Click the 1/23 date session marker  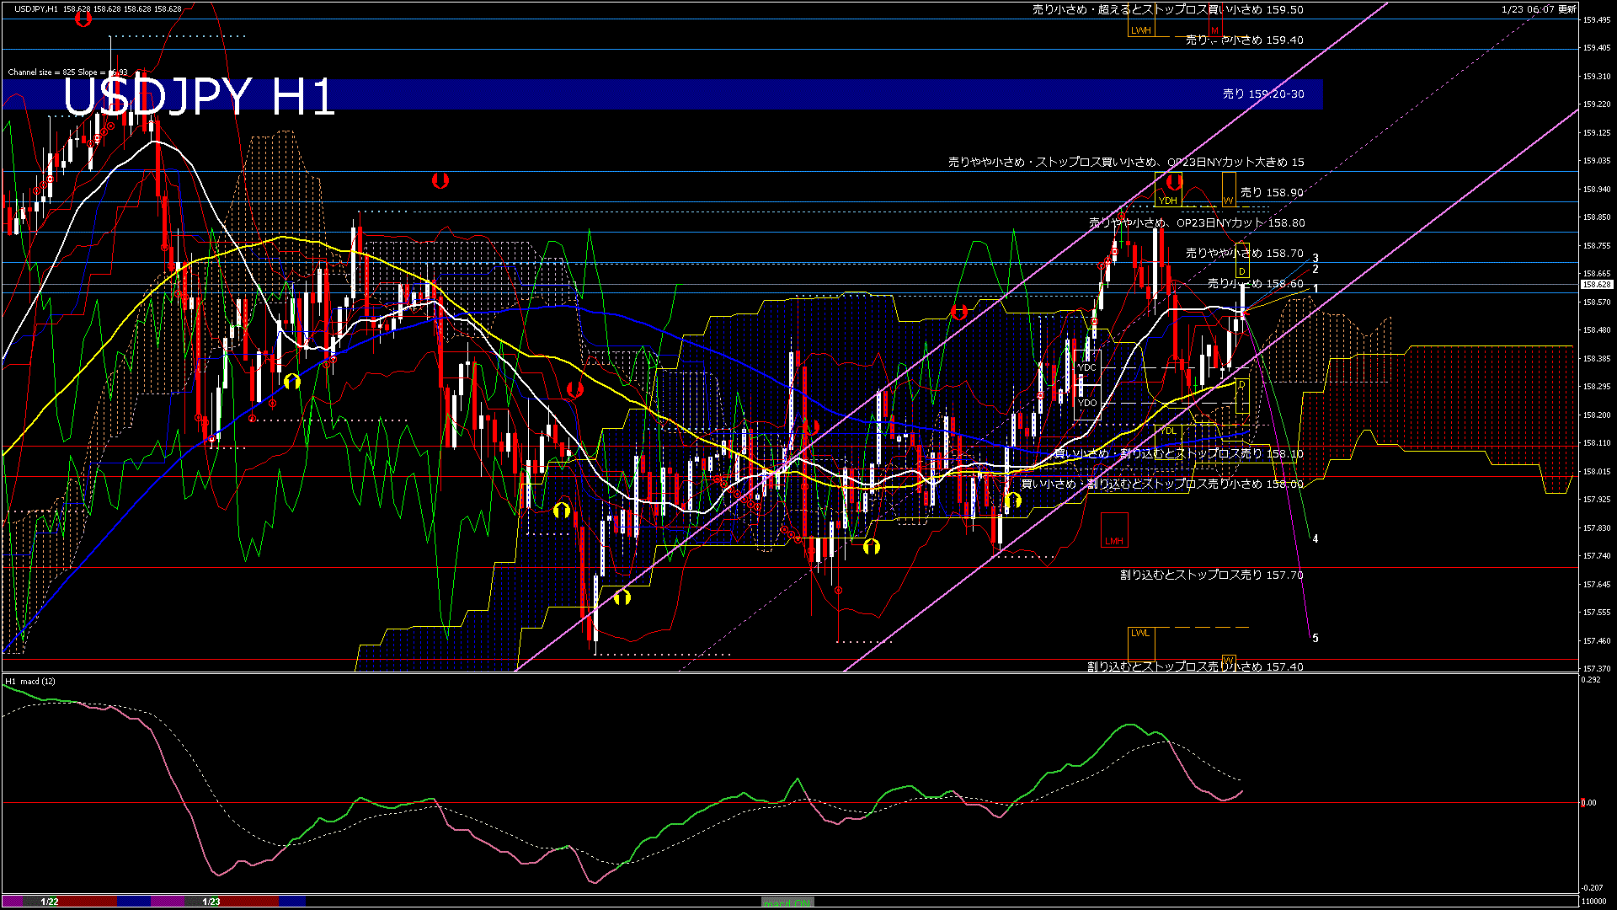[x=211, y=902]
